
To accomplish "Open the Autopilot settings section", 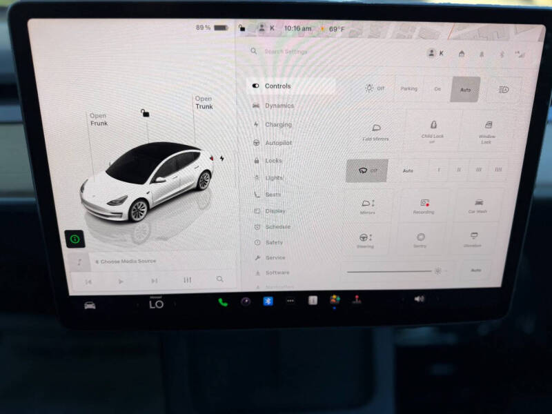I will (x=279, y=143).
